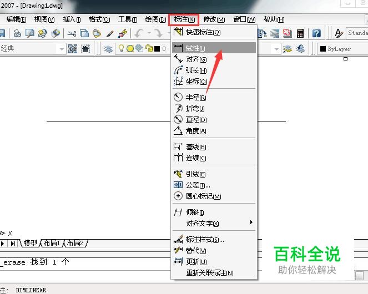Image resolution: width=368 pixels, height=294 pixels.
Task: Select 折弯(J) jogged dimension
Action: click(214, 108)
